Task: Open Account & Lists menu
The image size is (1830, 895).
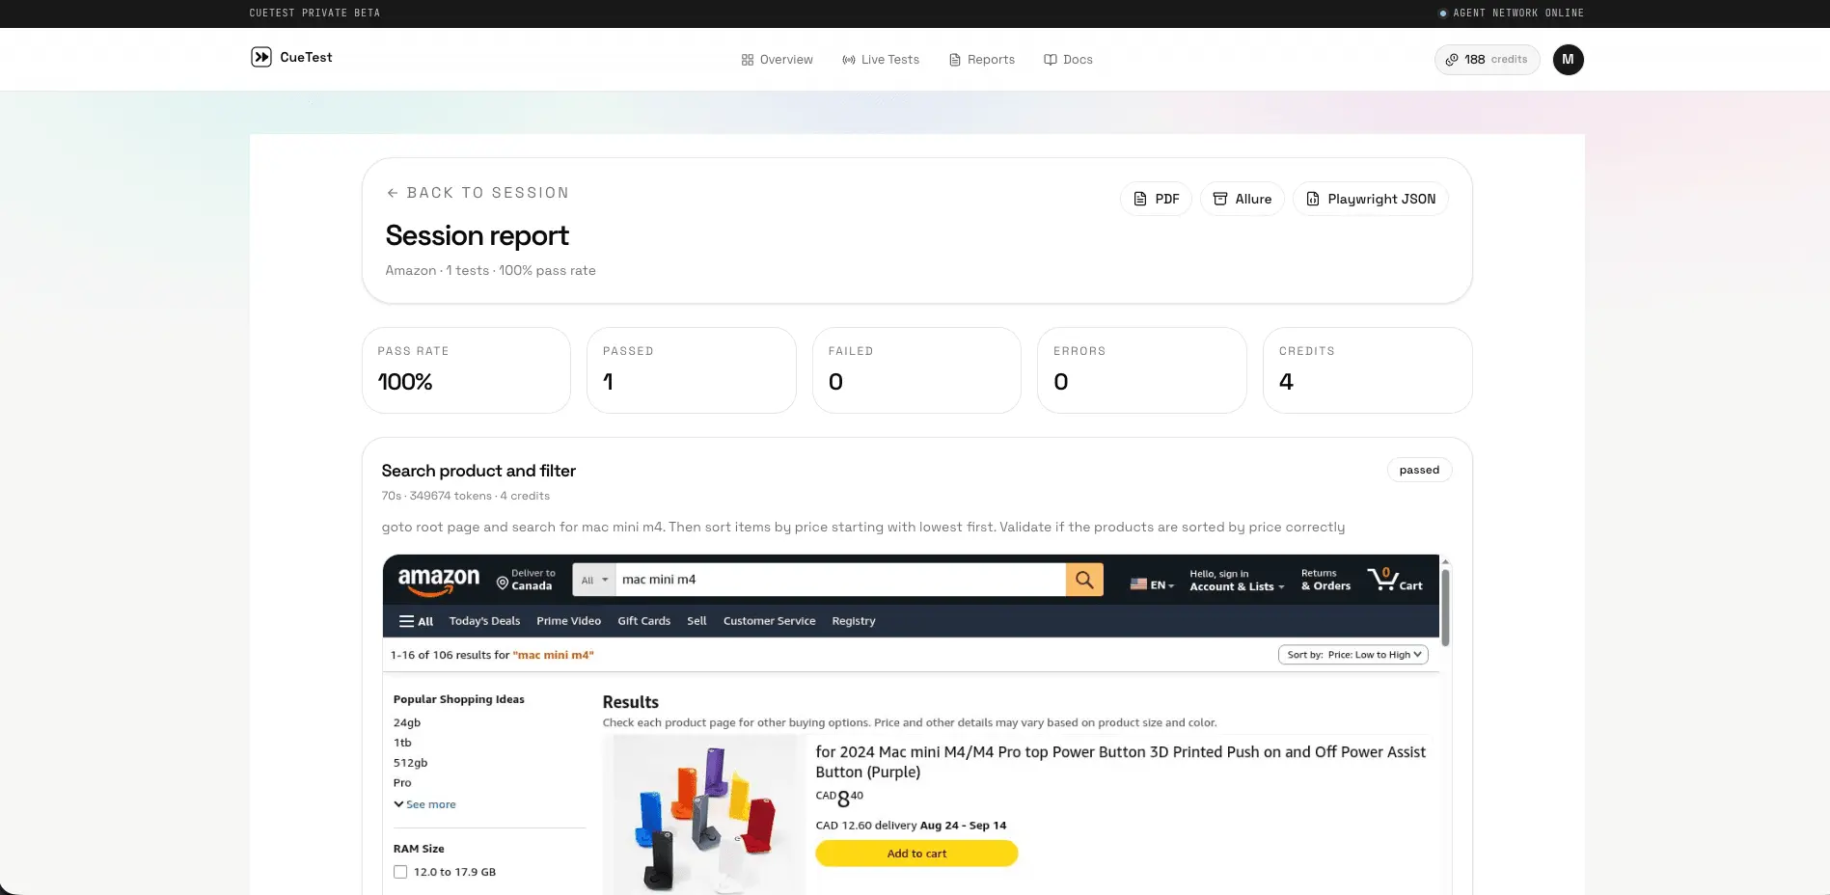Action: click(1237, 580)
